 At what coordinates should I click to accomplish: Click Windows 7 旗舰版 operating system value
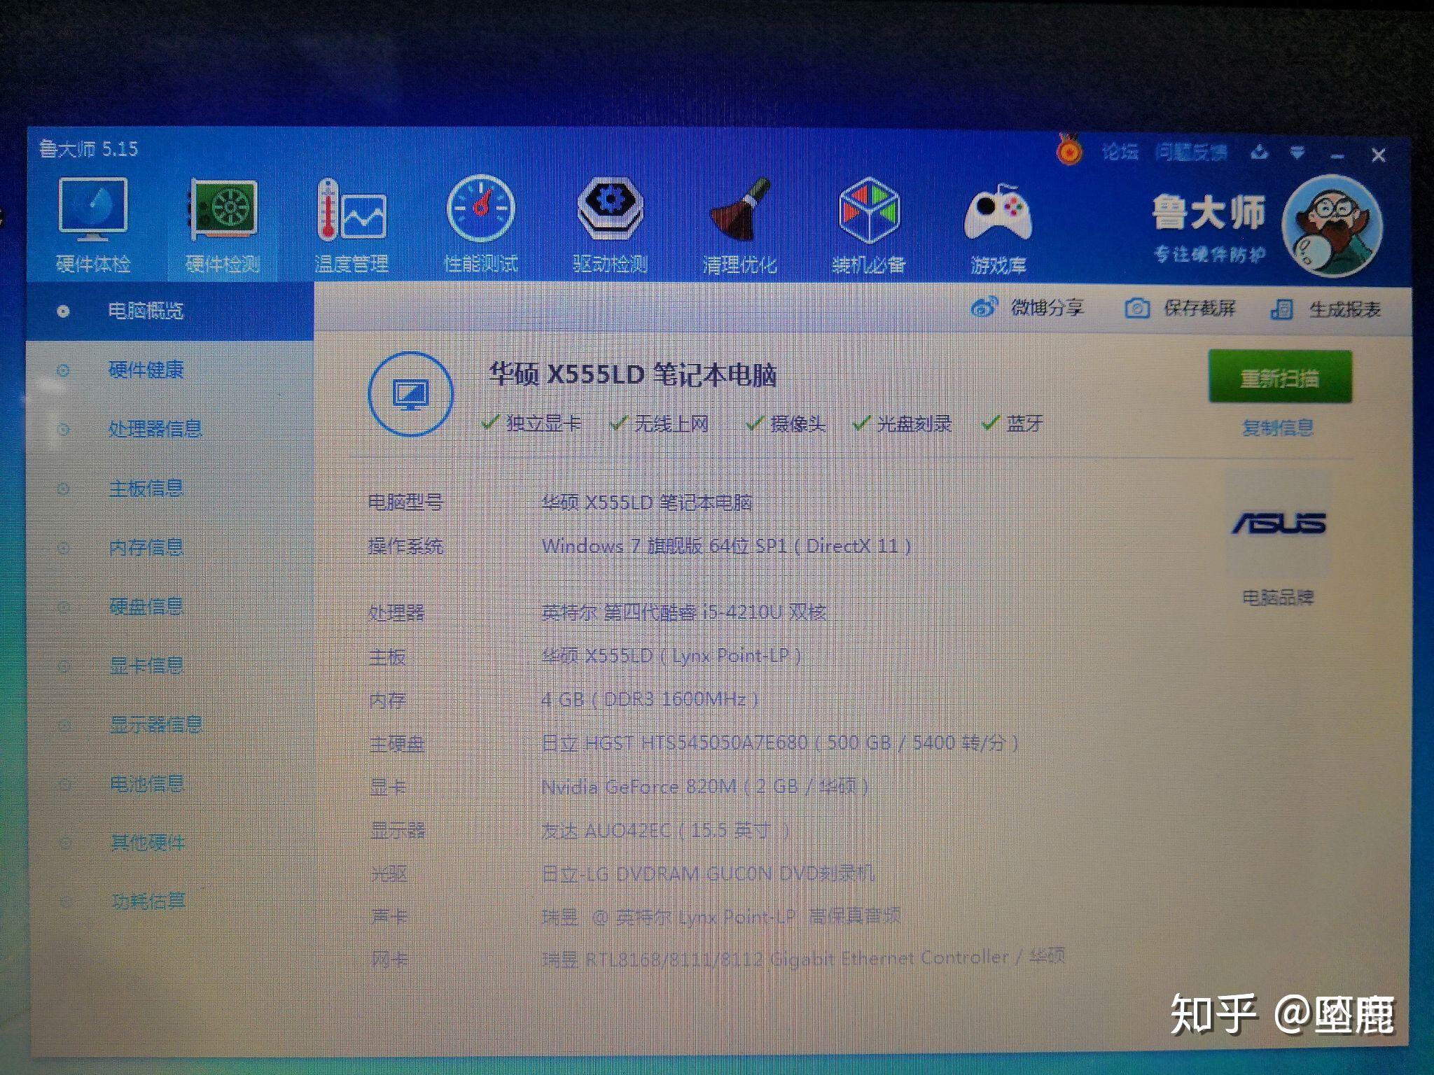coord(727,545)
